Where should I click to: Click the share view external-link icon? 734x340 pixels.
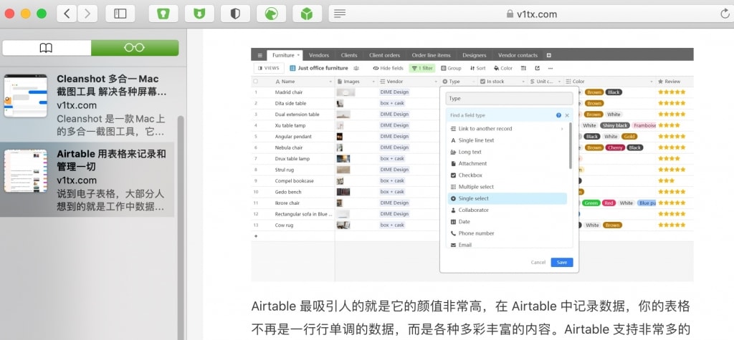[537, 68]
